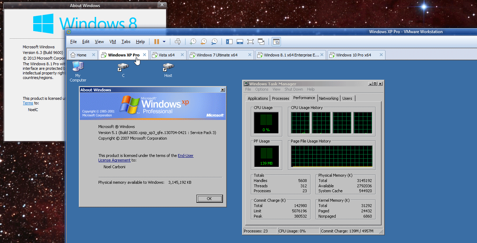This screenshot has height=243, width=477.
Task: Suspend the virtual machine
Action: (x=157, y=42)
